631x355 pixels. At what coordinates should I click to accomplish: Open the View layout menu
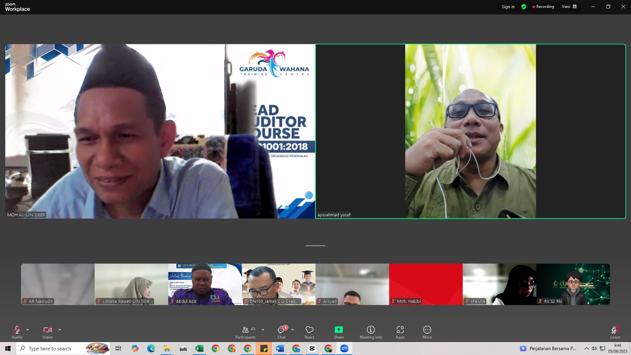[x=569, y=7]
